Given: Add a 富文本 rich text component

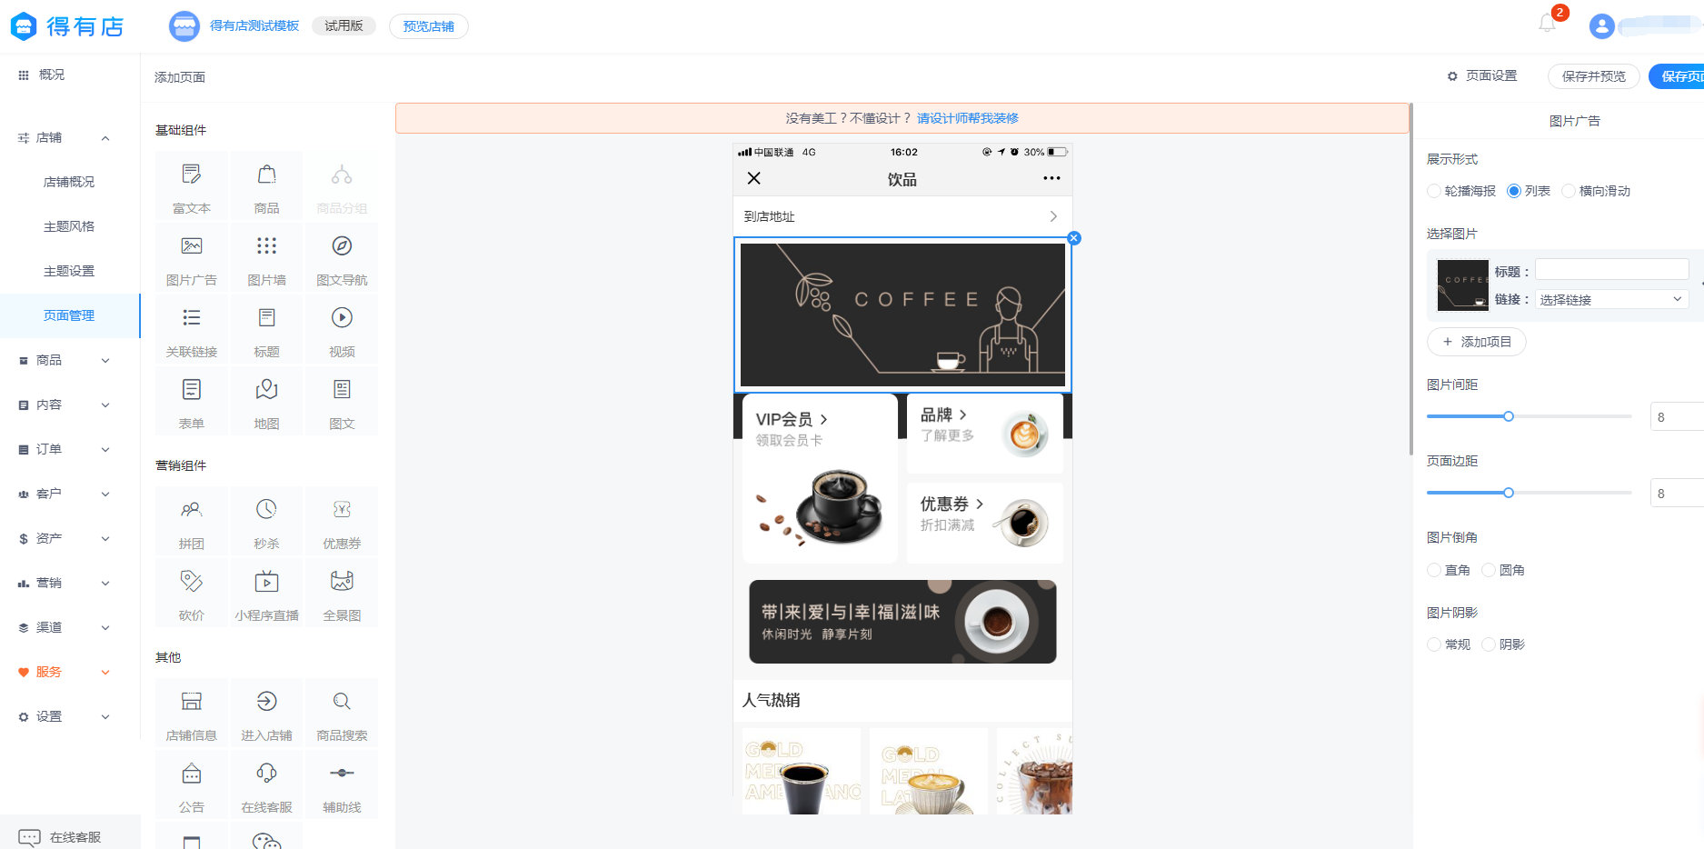Looking at the screenshot, I should click(191, 185).
